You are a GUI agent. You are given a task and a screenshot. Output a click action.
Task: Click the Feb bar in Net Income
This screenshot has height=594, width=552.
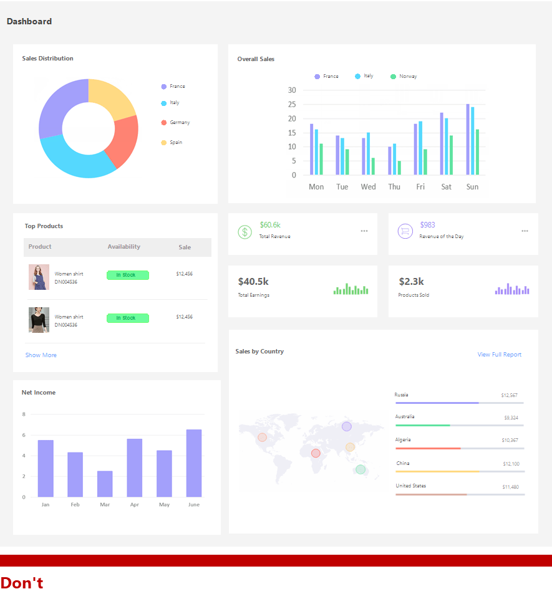(75, 474)
